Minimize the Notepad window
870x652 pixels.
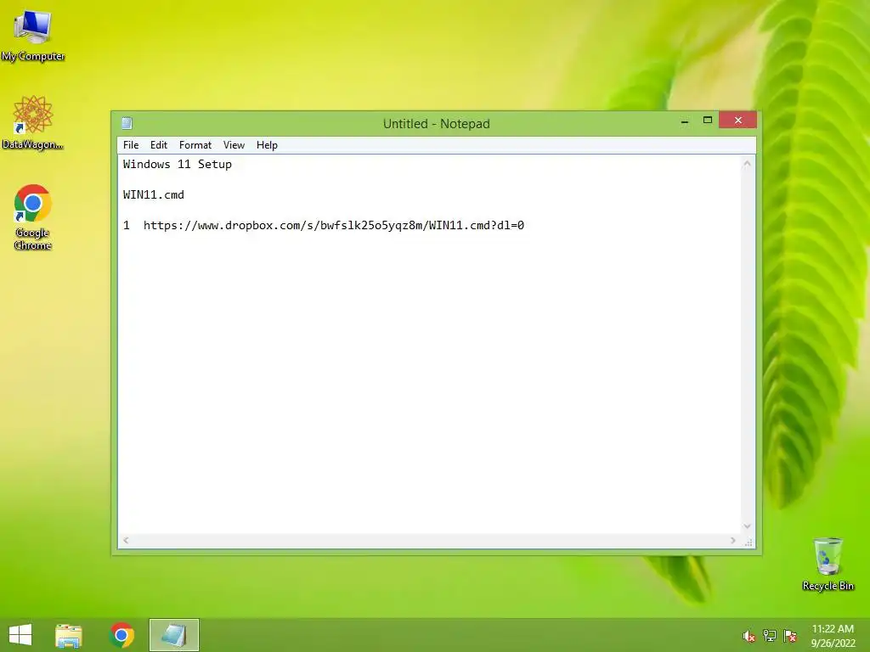(686, 121)
